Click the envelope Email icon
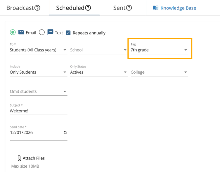 tap(21, 32)
